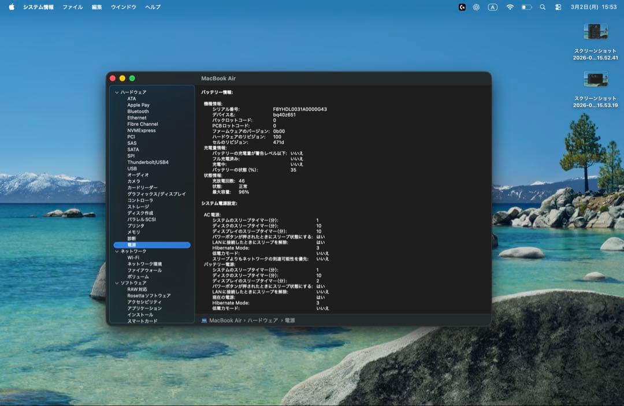Select プリンタ in the sidebar

[136, 226]
